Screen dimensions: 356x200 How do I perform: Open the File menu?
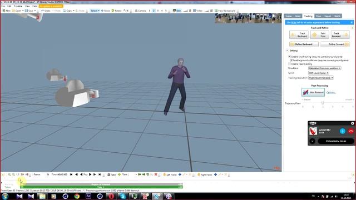pyautogui.click(x=3, y=6)
